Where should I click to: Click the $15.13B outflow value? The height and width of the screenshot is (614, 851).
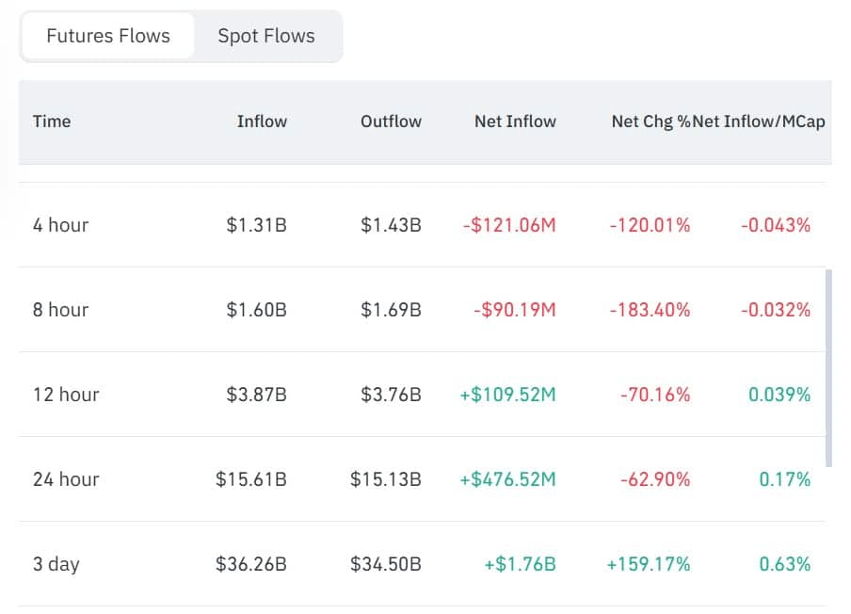click(386, 479)
